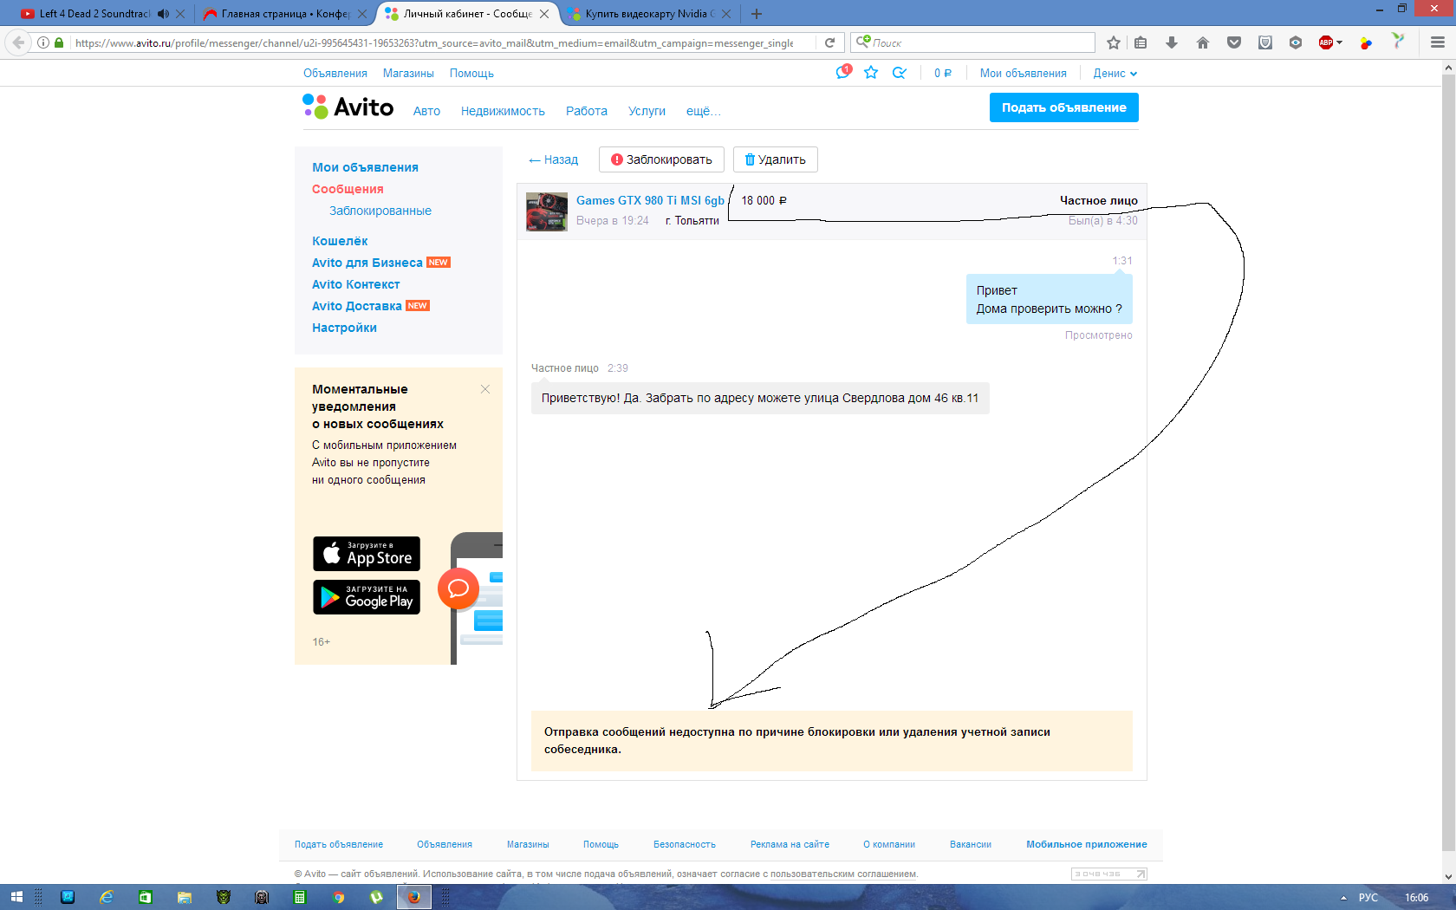The height and width of the screenshot is (910, 1456).
Task: Open пользовательским соглашением link in footer
Action: [842, 874]
